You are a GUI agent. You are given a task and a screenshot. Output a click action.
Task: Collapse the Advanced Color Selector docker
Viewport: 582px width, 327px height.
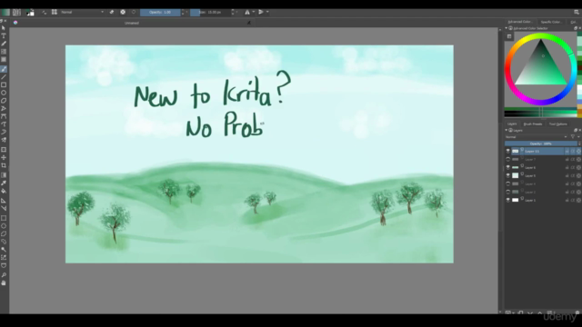[x=507, y=28]
